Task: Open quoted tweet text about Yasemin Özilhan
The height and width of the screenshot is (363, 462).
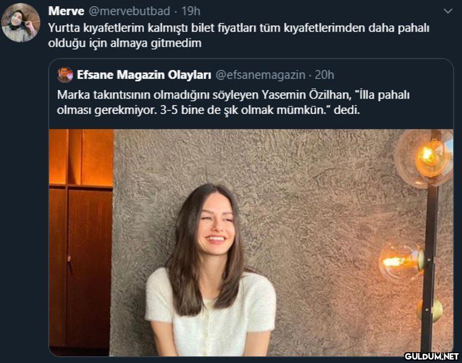Action: pos(233,103)
